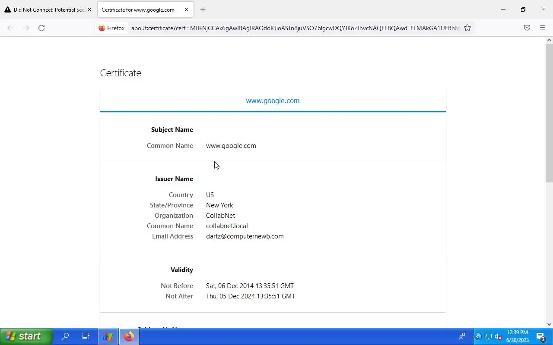Click issuer state value New York
The height and width of the screenshot is (345, 553).
(x=219, y=205)
